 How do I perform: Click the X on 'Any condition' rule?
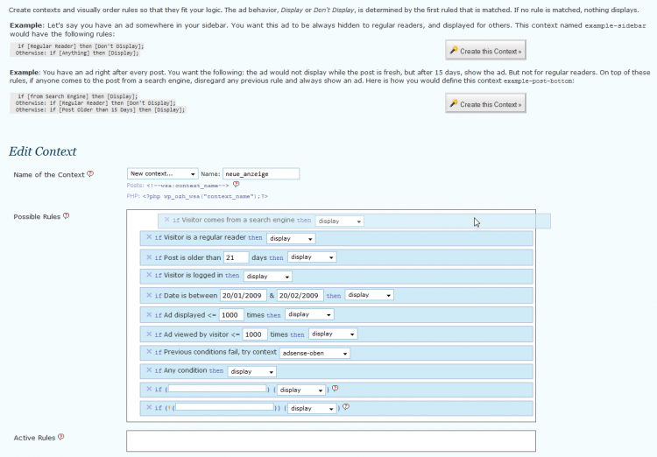click(x=150, y=370)
